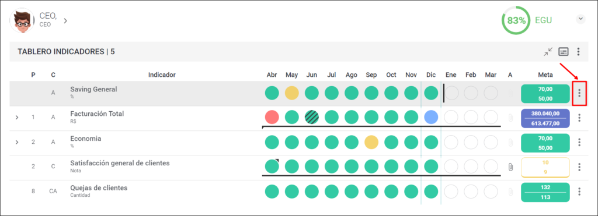
Task: Click the Dic month column header
Action: coord(431,75)
